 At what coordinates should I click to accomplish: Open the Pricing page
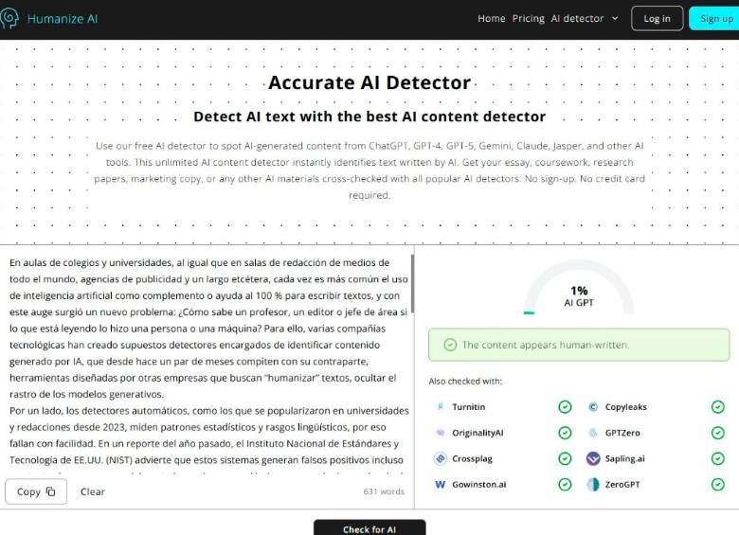click(528, 18)
